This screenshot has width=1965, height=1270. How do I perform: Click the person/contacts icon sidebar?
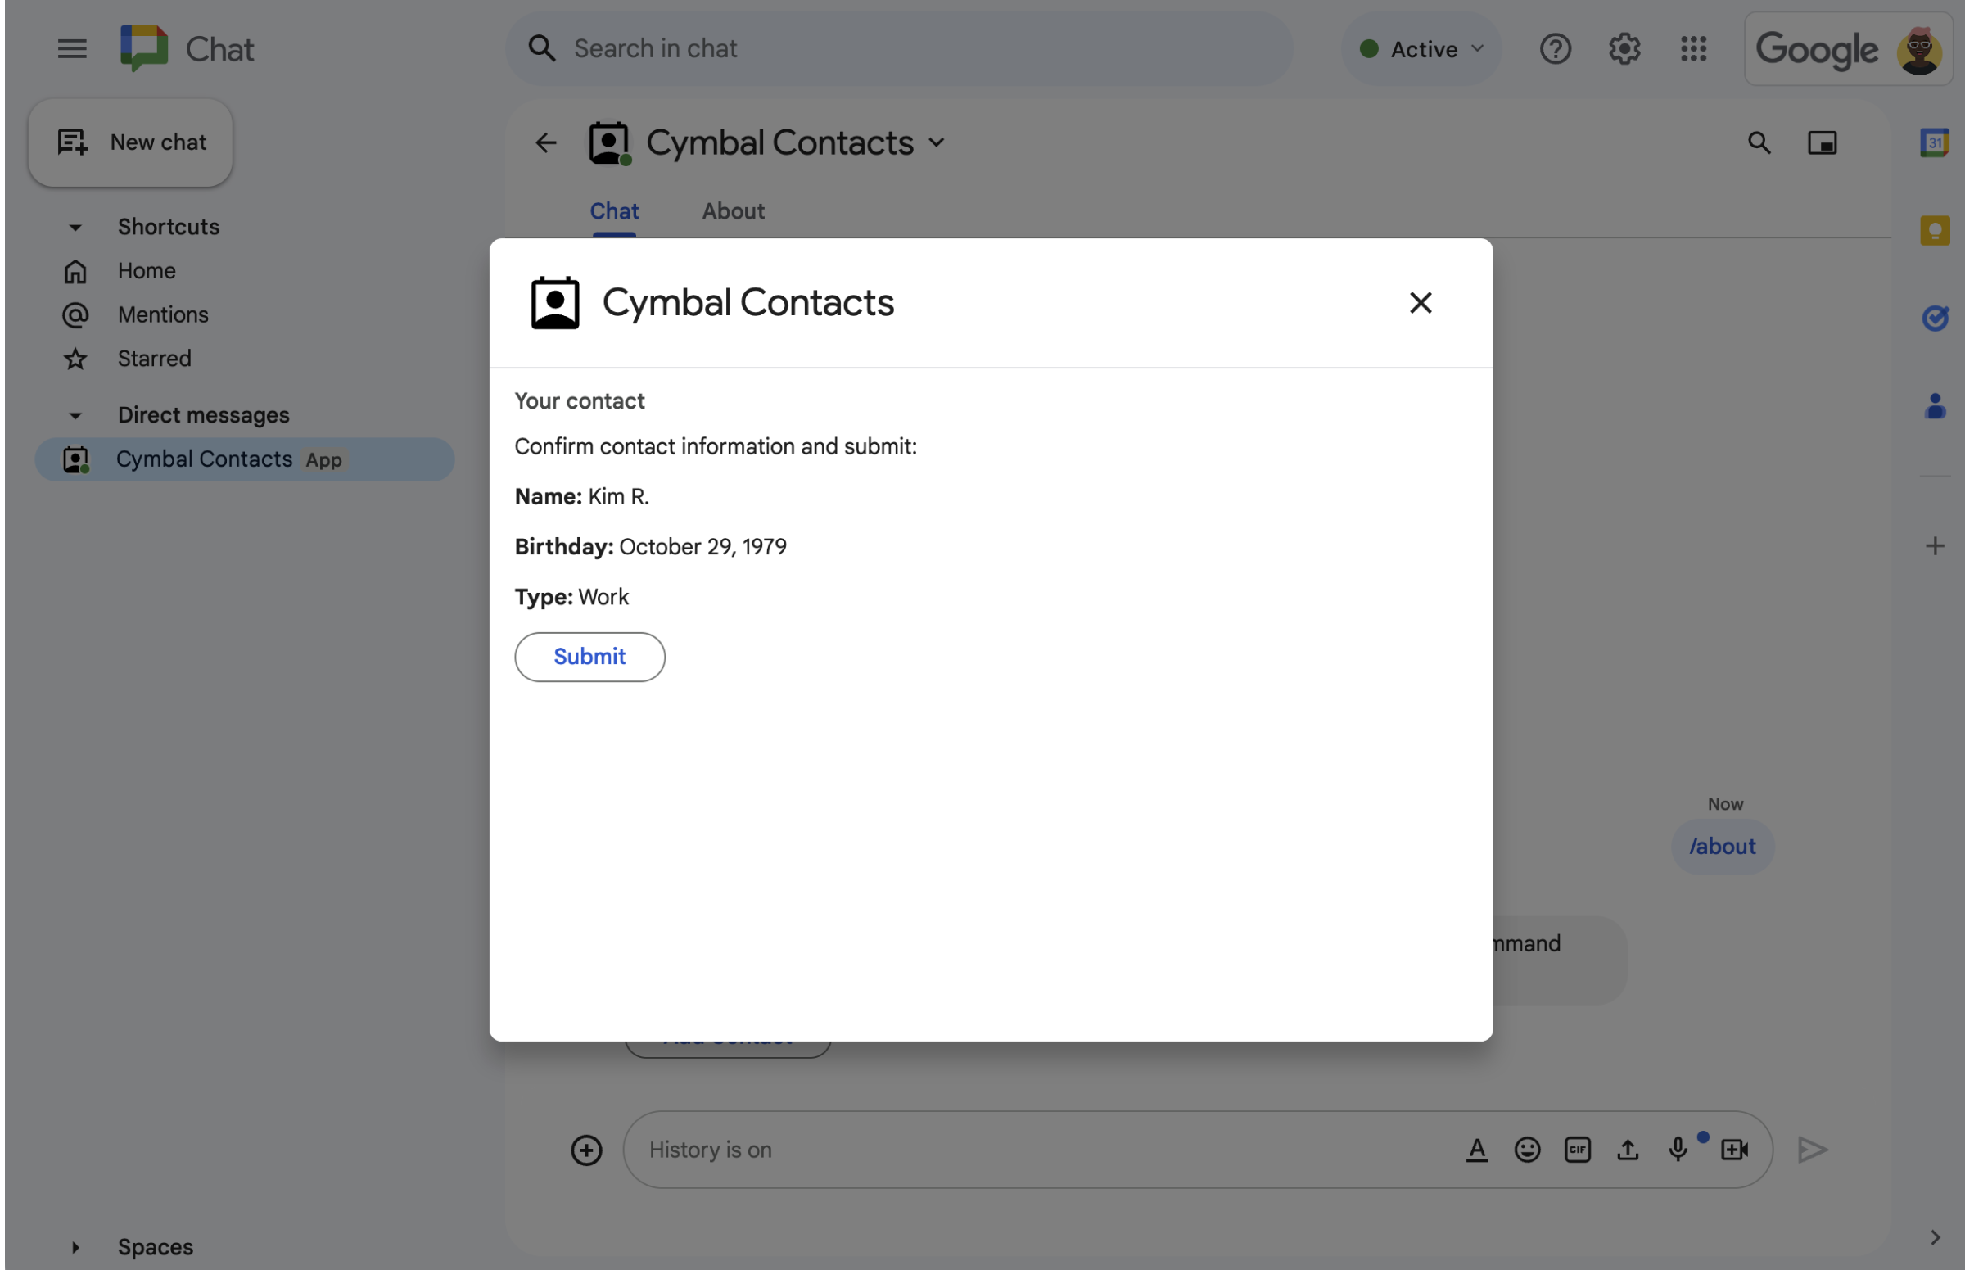(1934, 405)
